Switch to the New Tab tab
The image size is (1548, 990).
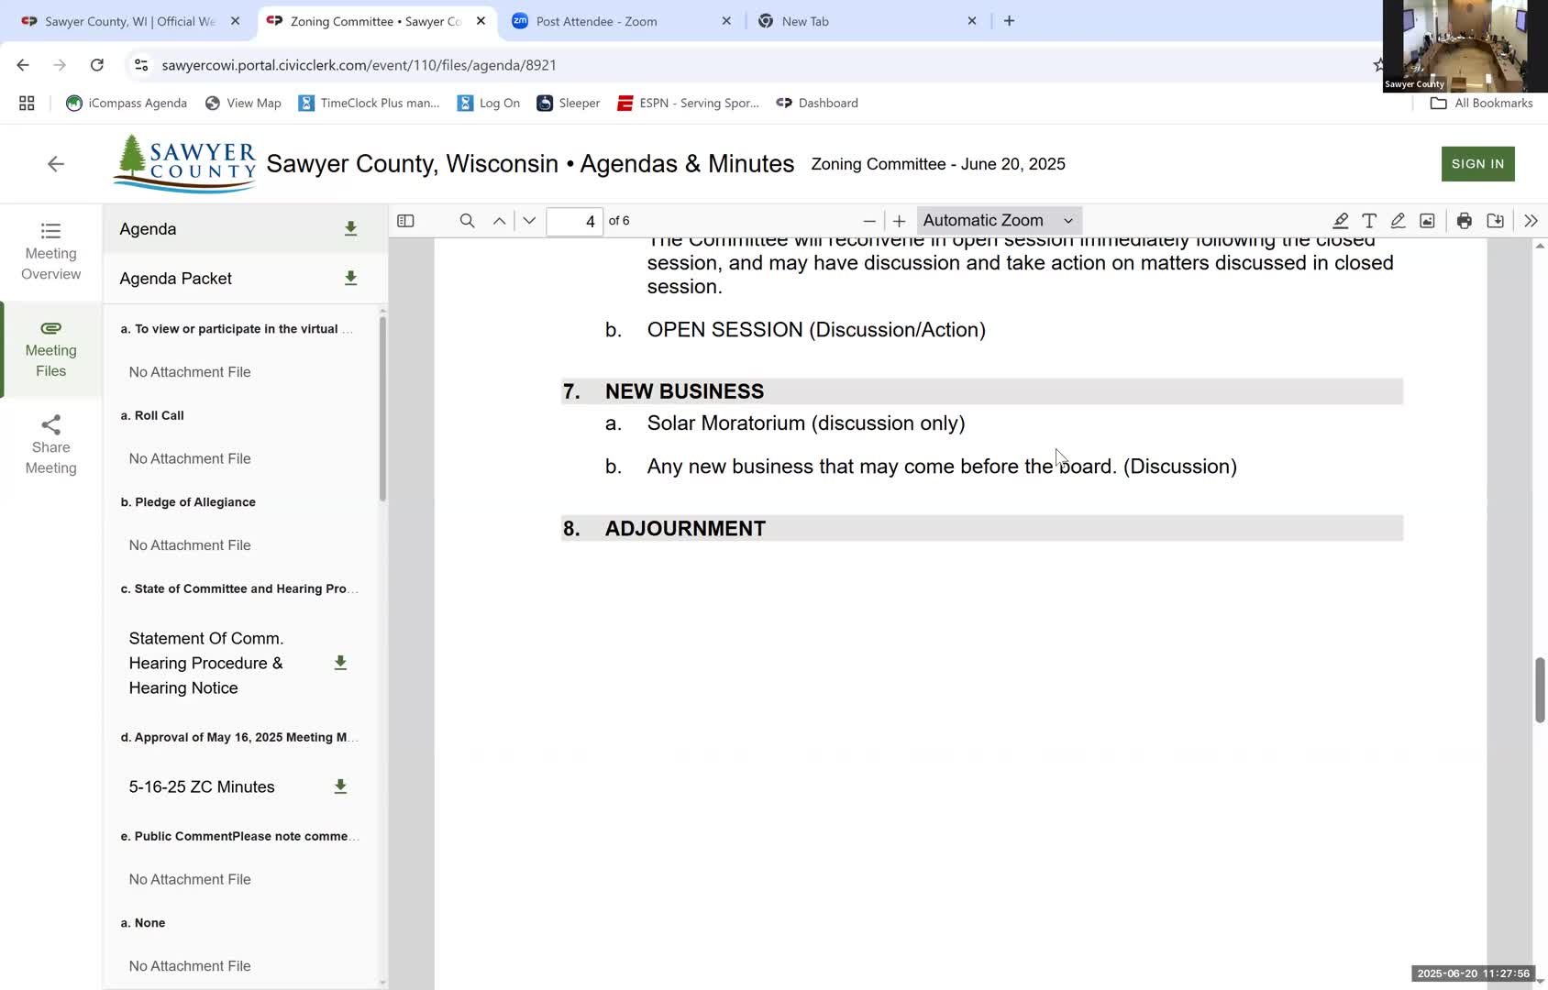805,21
